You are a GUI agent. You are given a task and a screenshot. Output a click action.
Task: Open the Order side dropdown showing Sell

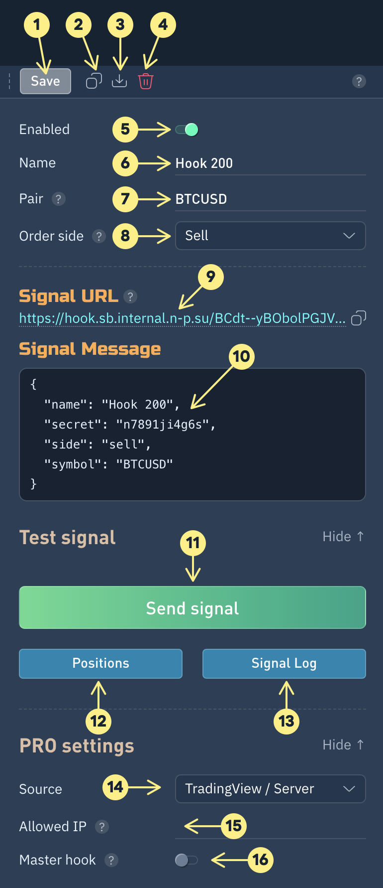click(x=270, y=236)
